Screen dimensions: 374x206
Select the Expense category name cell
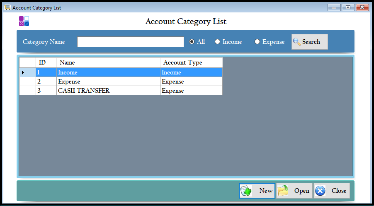click(x=108, y=81)
